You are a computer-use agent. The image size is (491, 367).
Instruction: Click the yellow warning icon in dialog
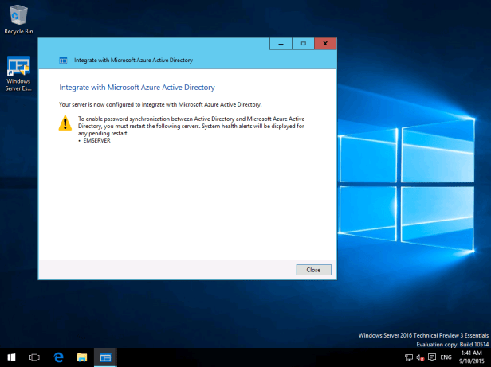click(x=66, y=123)
